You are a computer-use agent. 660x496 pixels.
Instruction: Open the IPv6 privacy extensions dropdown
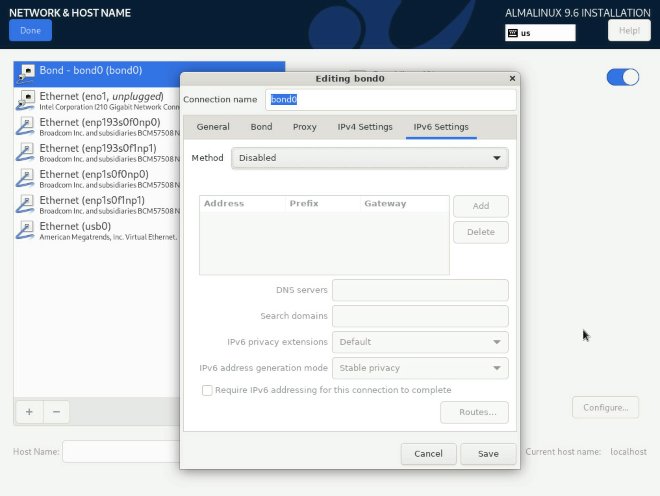coord(420,342)
